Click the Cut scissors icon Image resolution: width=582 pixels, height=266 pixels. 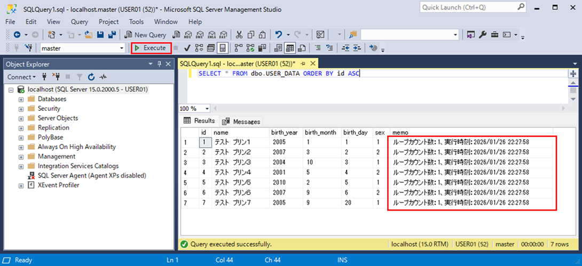(x=239, y=35)
